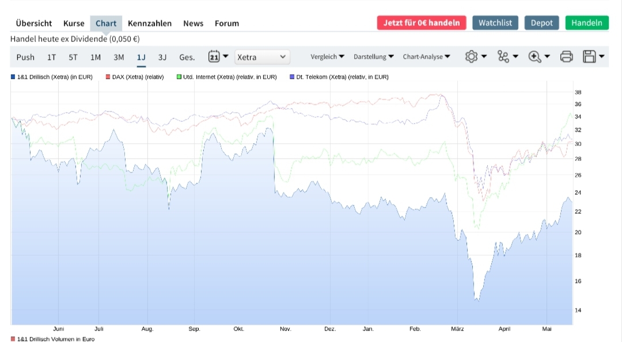Open the calendar date range icon
Viewport: 622px width, 342px height.
214,56
